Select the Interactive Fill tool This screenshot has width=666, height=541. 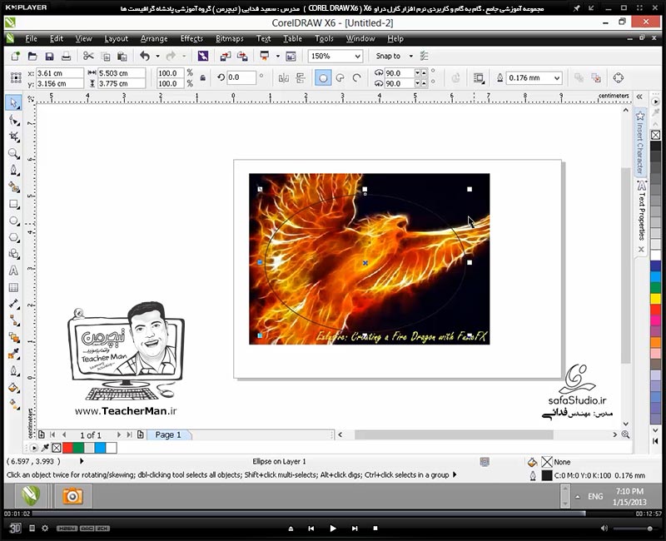pyautogui.click(x=13, y=404)
